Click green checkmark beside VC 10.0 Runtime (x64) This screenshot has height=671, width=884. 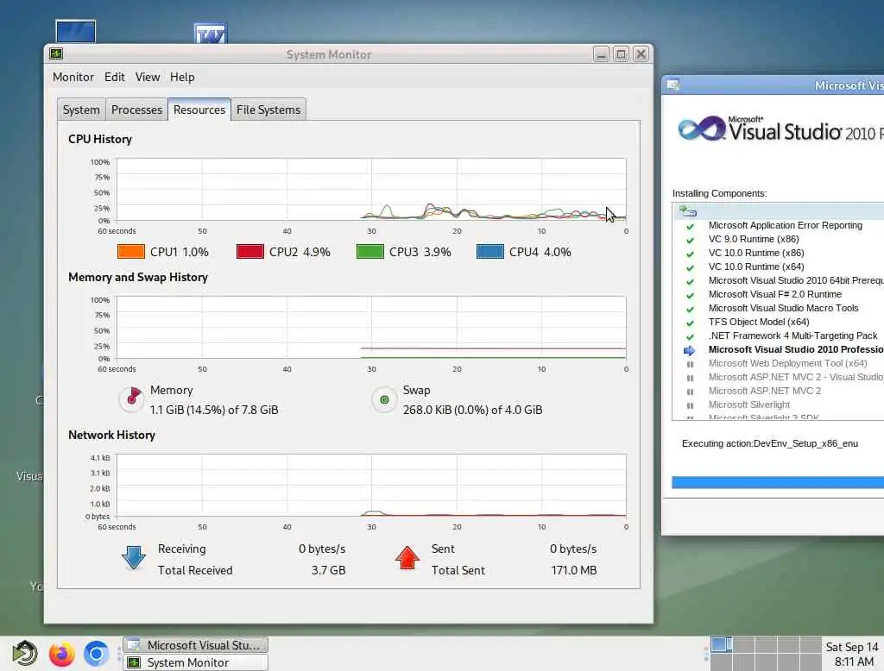click(690, 267)
